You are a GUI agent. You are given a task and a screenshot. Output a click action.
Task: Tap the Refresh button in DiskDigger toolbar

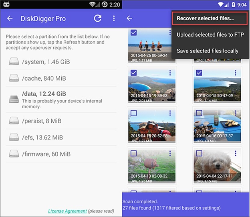(98, 18)
